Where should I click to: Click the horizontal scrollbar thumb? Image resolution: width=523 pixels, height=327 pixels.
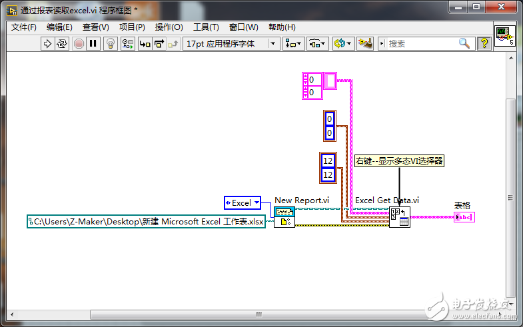click(x=259, y=314)
